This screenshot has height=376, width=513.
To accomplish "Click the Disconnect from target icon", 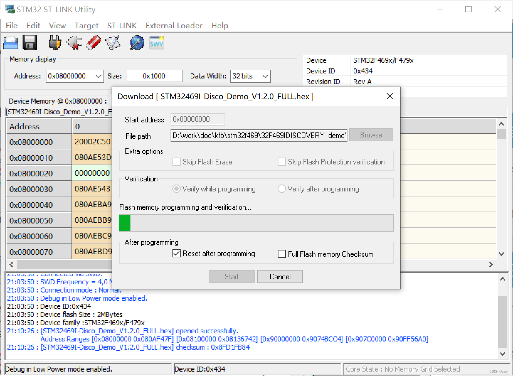I will [x=74, y=43].
